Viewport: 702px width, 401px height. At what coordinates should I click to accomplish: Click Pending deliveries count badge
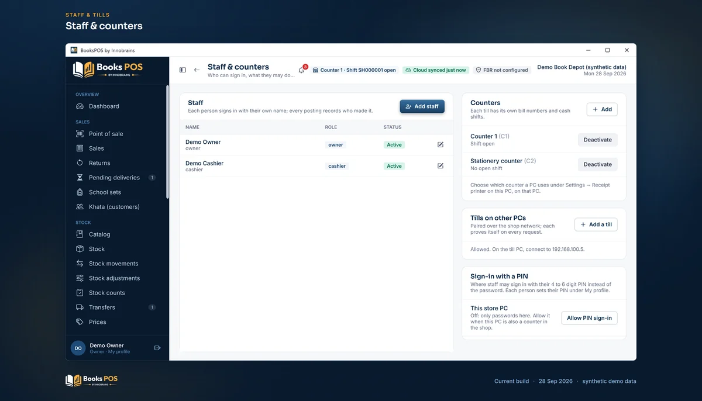pyautogui.click(x=152, y=178)
